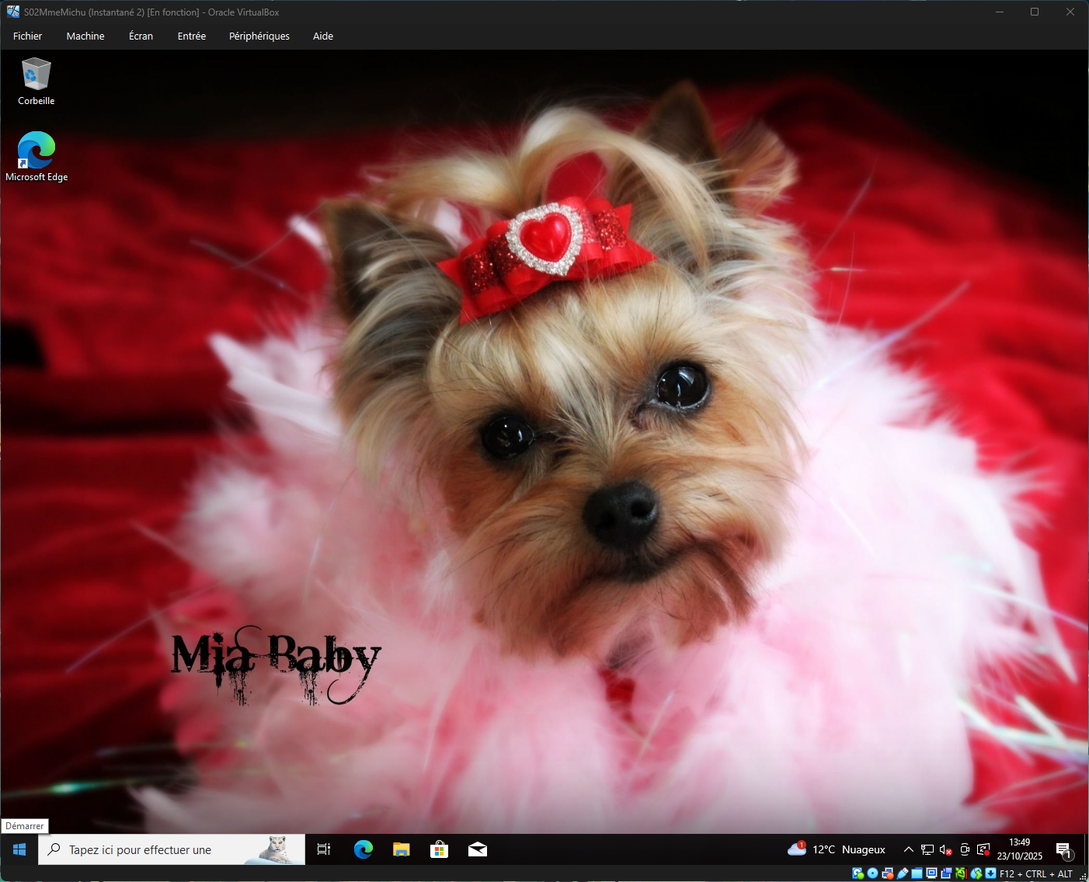
Task: Click the VirtualBox USB devices status icon
Action: coord(903,873)
